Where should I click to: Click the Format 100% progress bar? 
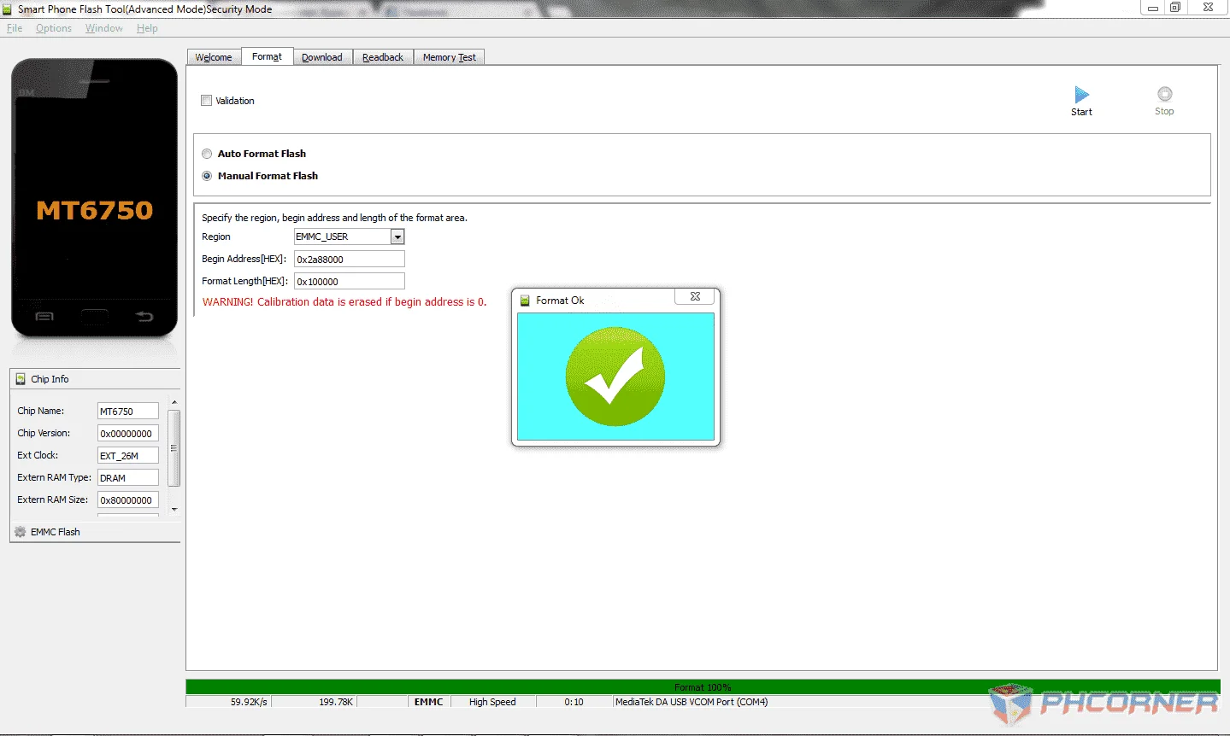click(703, 686)
